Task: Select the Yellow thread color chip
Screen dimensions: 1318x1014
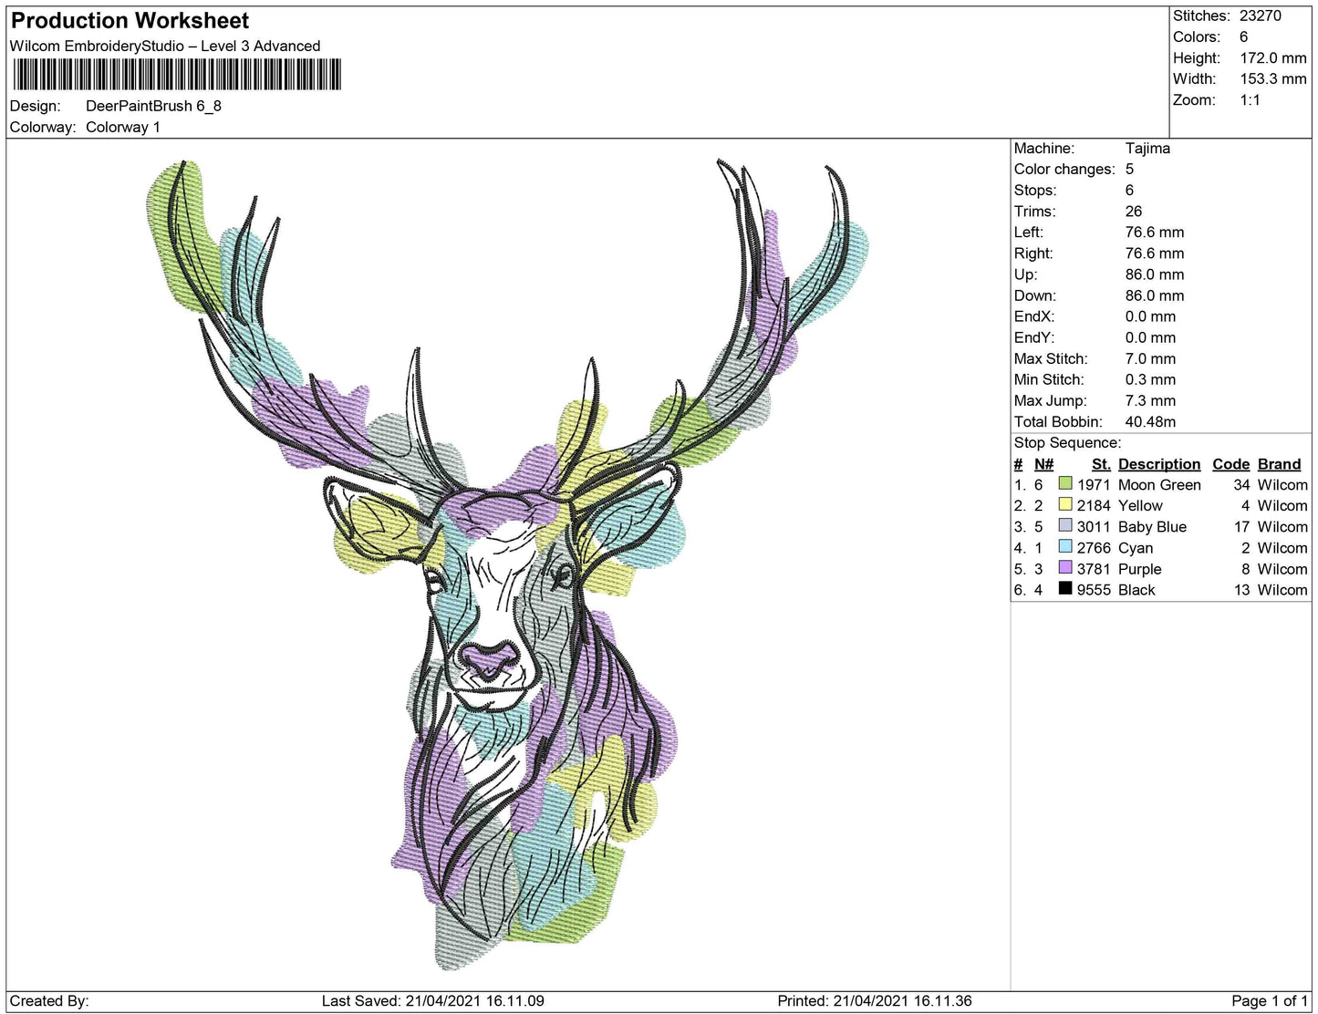Action: (1064, 505)
